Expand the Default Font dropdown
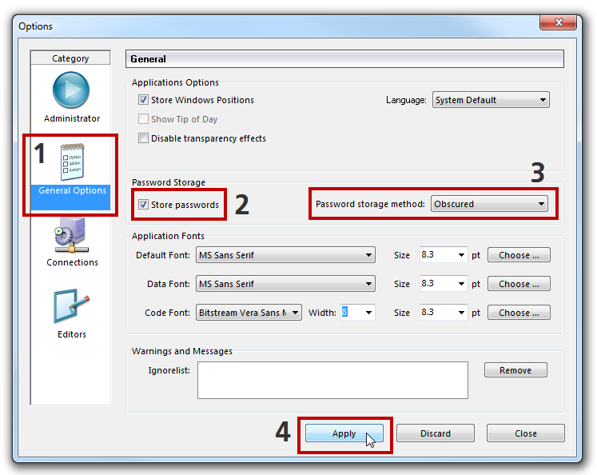Image resolution: width=597 pixels, height=475 pixels. pyautogui.click(x=285, y=255)
